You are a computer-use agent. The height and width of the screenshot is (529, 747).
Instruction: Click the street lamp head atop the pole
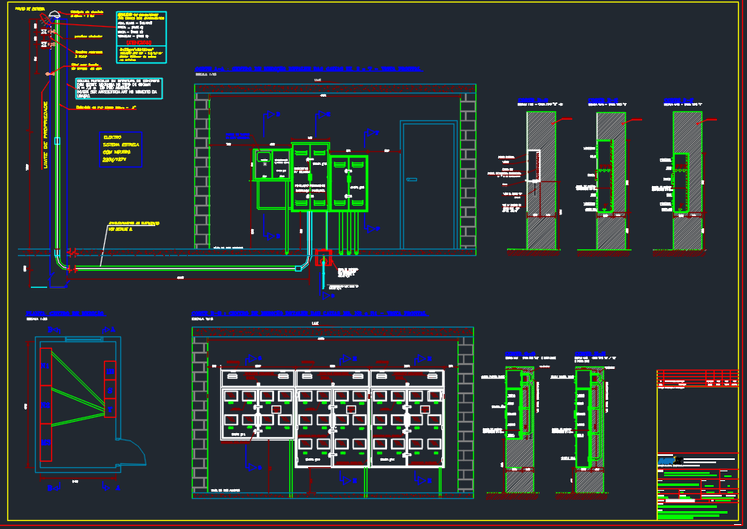(x=54, y=14)
